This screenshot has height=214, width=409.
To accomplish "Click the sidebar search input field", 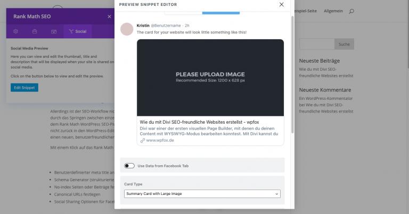I will coord(316,44).
